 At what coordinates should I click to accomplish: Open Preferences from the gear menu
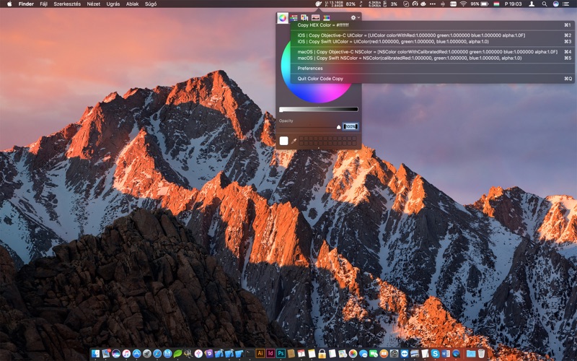[310, 69]
